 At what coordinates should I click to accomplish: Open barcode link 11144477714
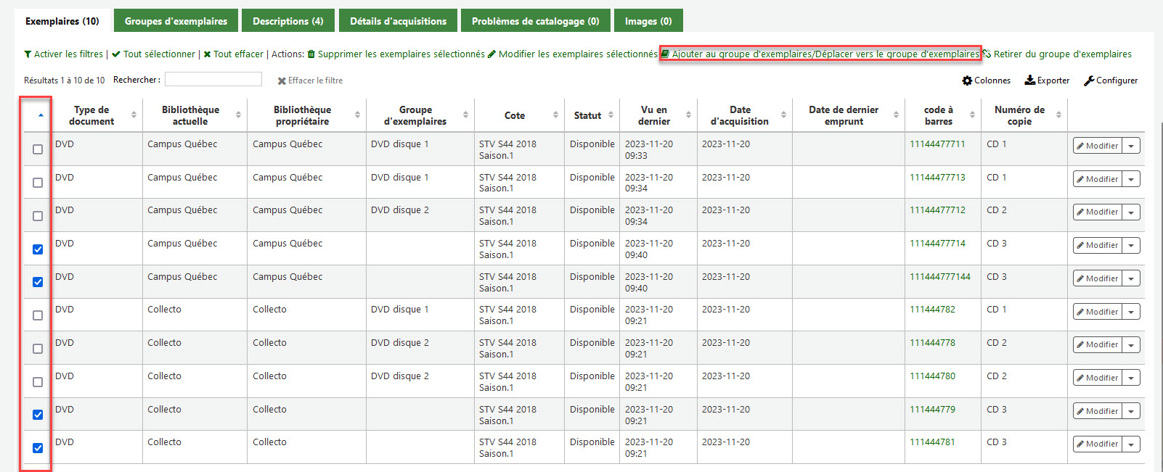[x=937, y=244]
